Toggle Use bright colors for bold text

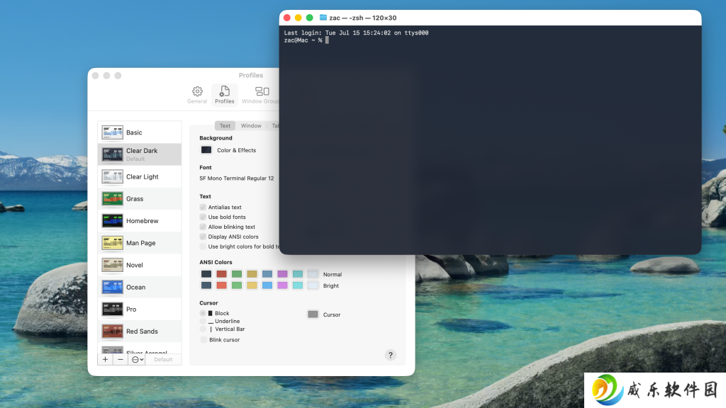(203, 246)
